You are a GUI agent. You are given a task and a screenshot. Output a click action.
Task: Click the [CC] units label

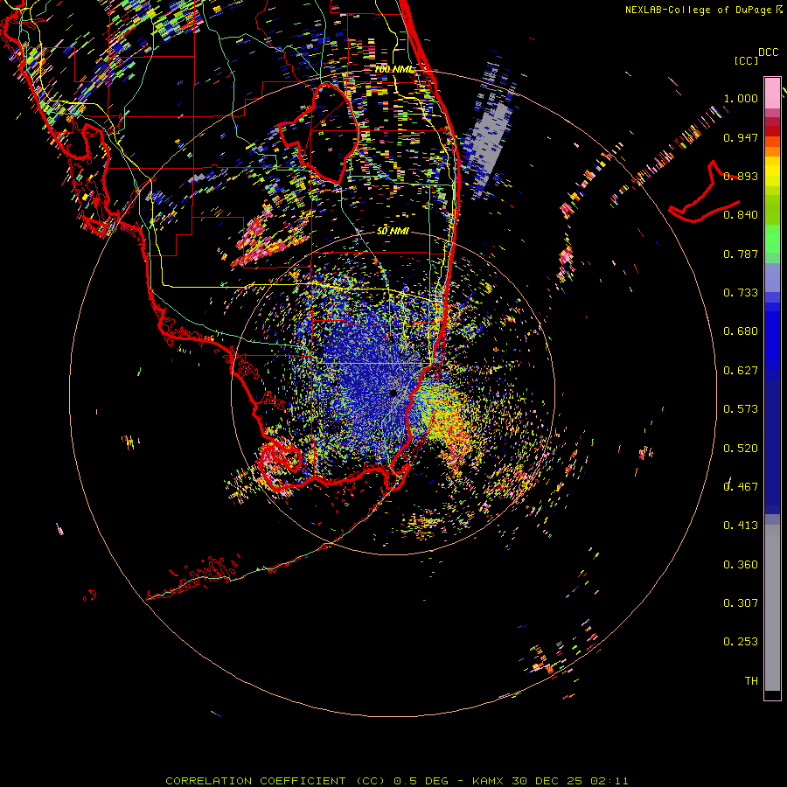click(746, 60)
